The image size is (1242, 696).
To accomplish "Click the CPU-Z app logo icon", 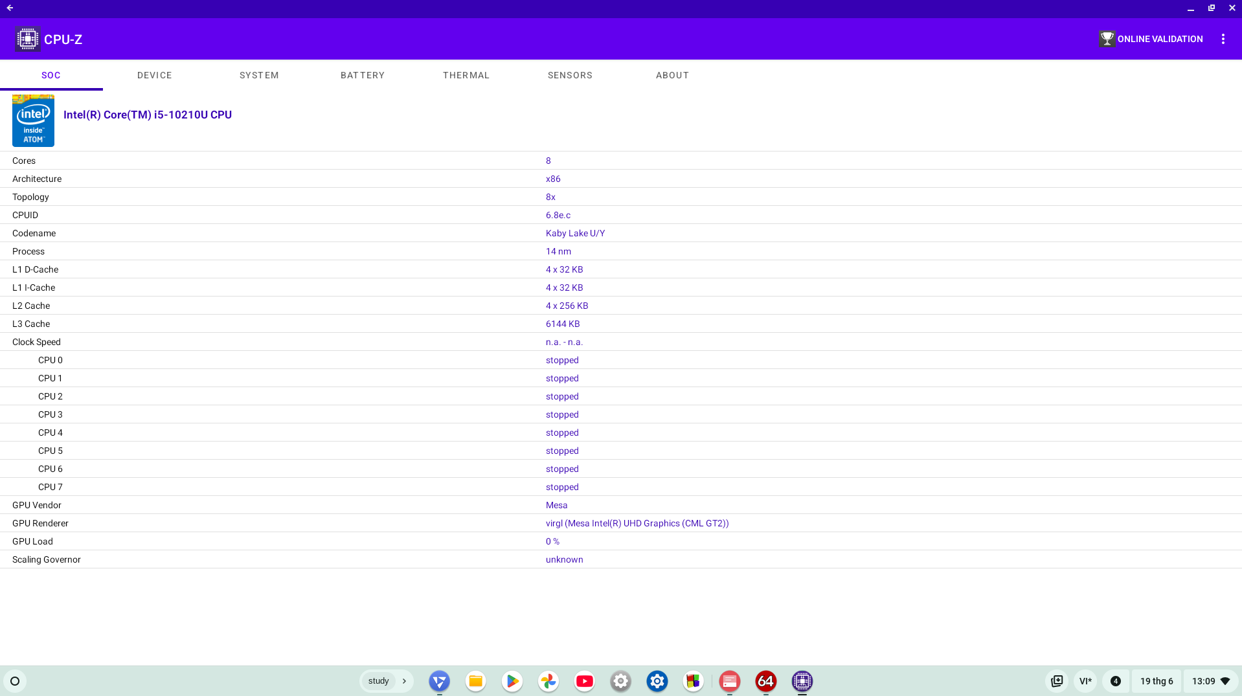I will (x=28, y=39).
